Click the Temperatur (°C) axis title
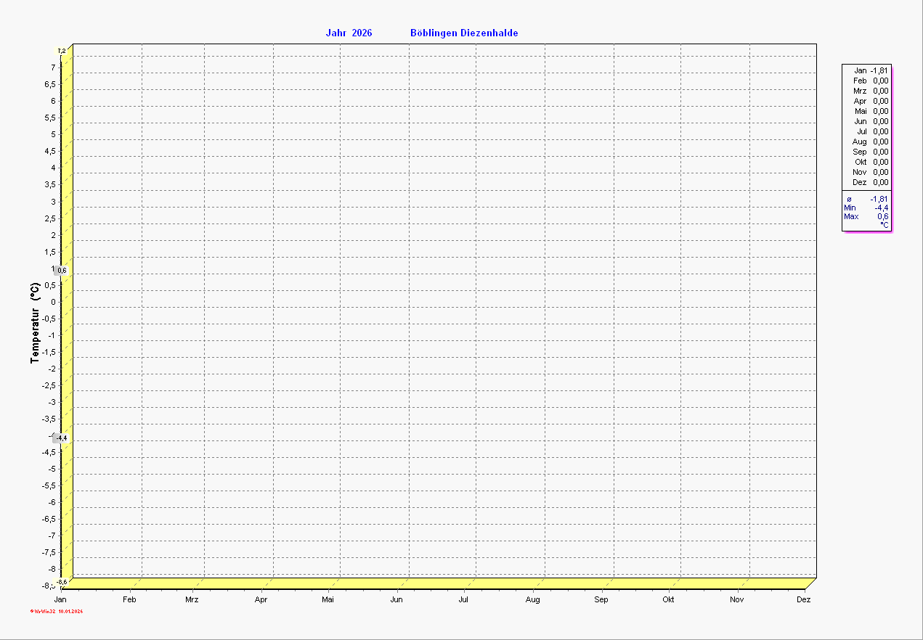The width and height of the screenshot is (923, 640). (x=35, y=323)
